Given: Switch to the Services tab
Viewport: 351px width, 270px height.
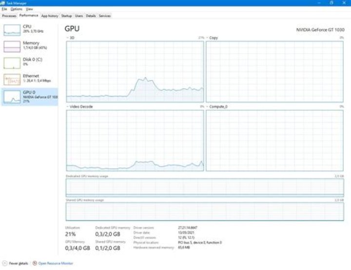Looking at the screenshot, I should (x=105, y=16).
